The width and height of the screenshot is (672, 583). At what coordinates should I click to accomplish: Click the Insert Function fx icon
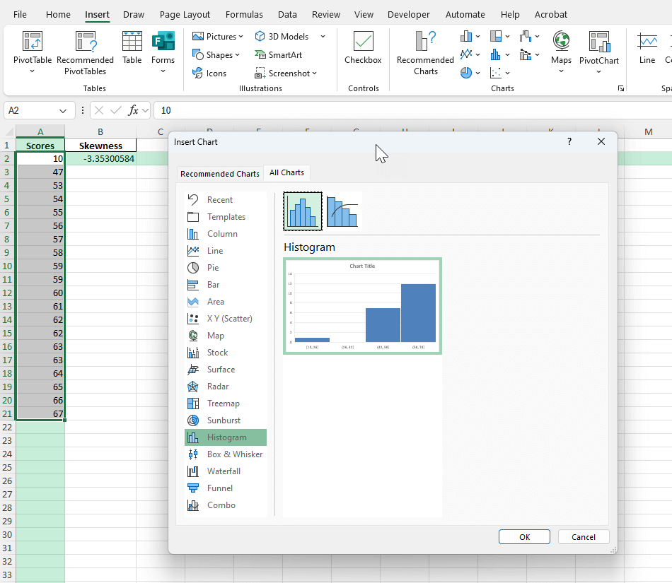(x=133, y=110)
